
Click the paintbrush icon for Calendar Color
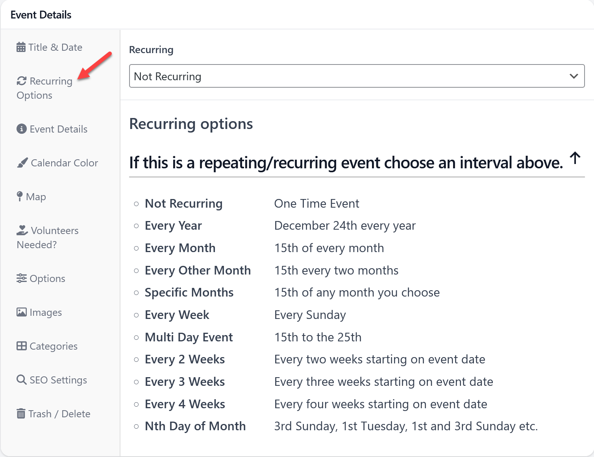(x=22, y=163)
